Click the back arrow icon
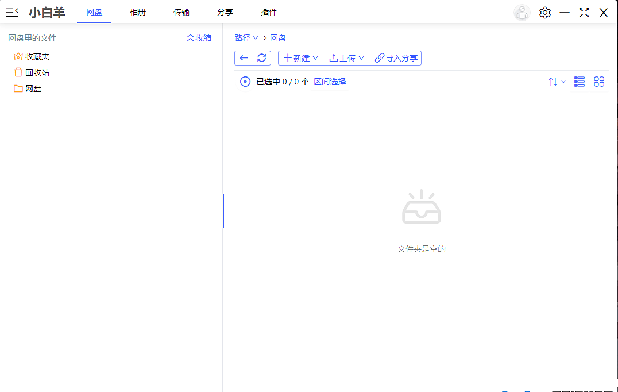This screenshot has width=618, height=392. (x=244, y=57)
